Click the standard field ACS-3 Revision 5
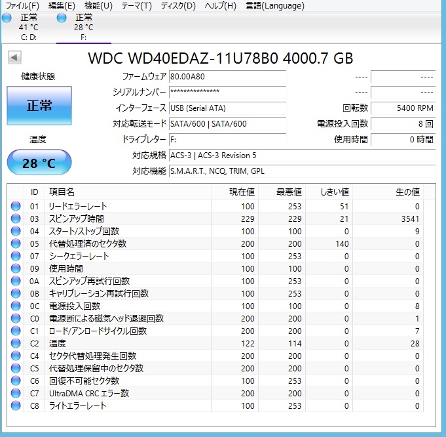The image size is (446, 437). click(302, 156)
